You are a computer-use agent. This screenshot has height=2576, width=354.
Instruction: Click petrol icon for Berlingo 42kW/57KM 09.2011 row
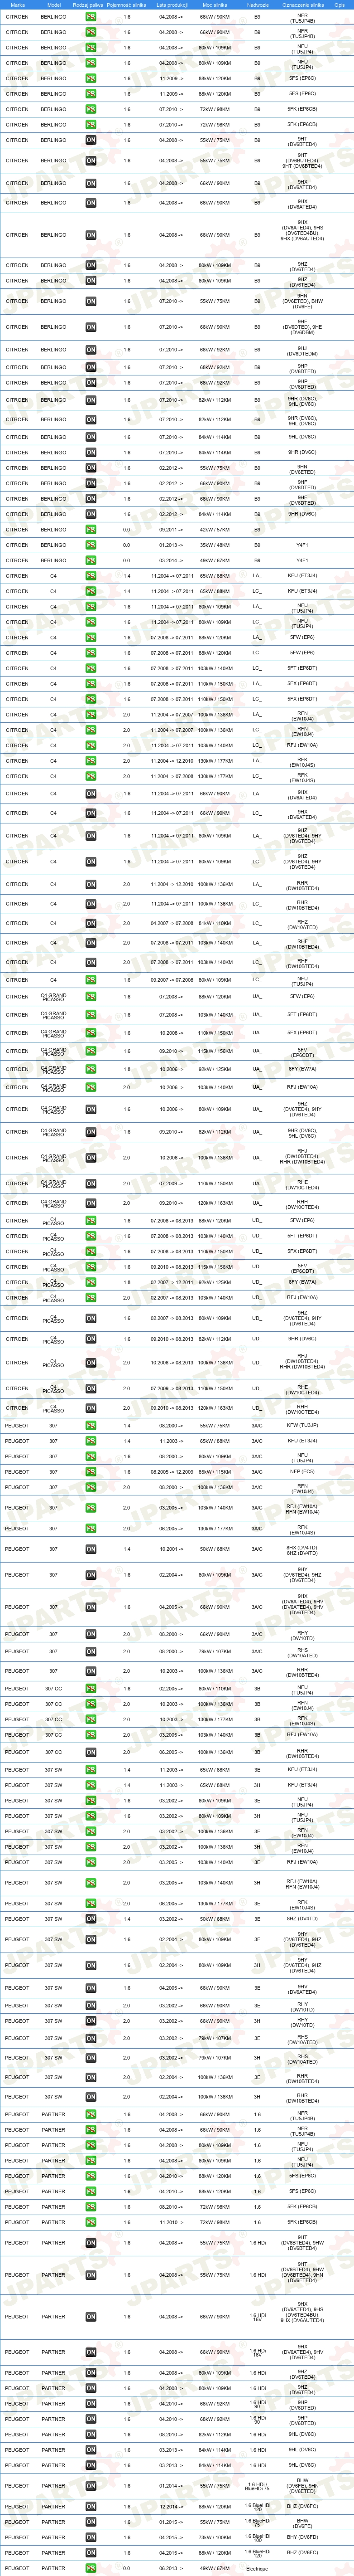click(91, 530)
